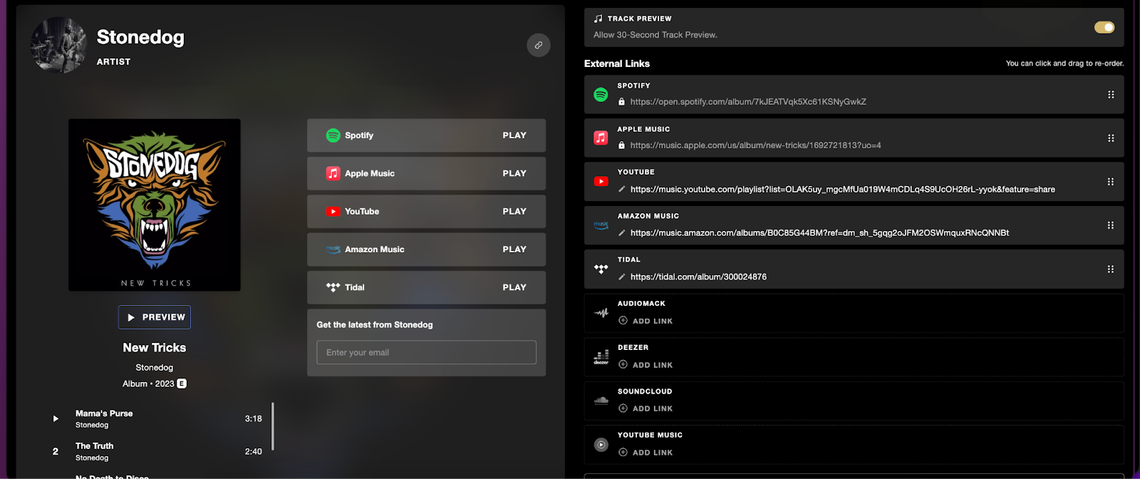Click the track list scrollbar
The width and height of the screenshot is (1140, 479).
[273, 426]
